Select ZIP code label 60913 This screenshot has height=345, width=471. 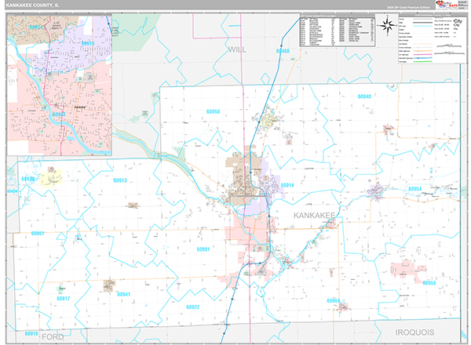click(x=120, y=180)
